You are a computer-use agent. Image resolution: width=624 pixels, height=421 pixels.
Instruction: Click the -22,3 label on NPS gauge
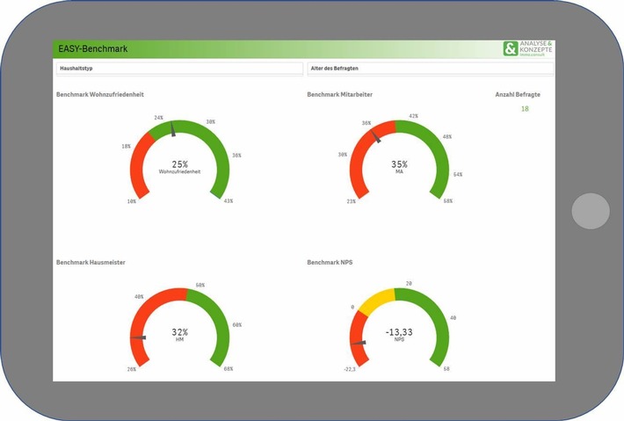pyautogui.click(x=350, y=369)
